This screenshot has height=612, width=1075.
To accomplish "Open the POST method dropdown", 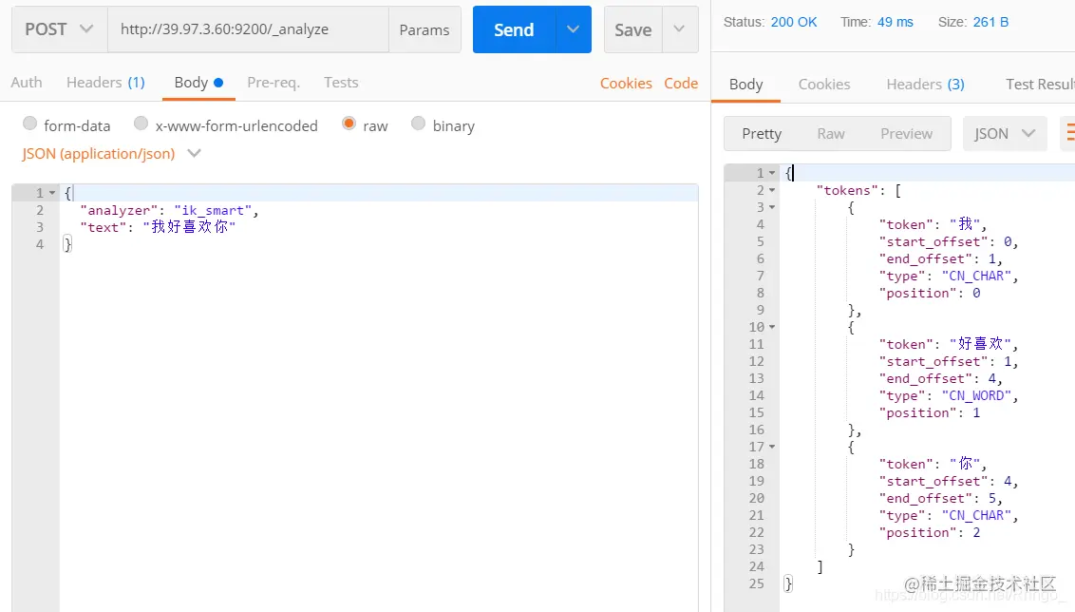I will tap(60, 29).
